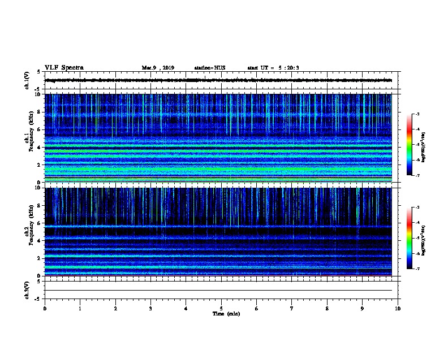Click the "-5" label on the ch.1 color bar

(x=417, y=145)
